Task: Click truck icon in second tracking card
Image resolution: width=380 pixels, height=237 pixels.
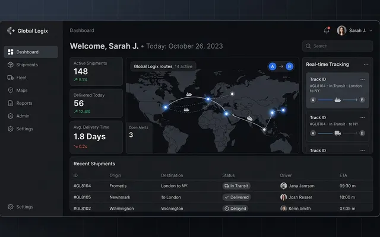Action: tap(338, 133)
